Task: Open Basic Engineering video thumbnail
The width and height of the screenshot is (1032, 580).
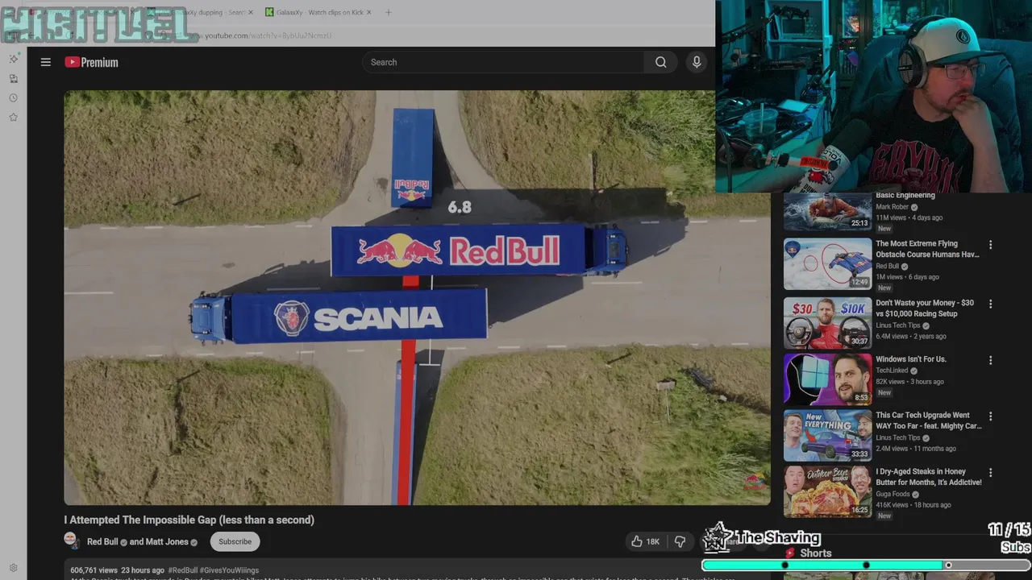Action: tap(827, 211)
